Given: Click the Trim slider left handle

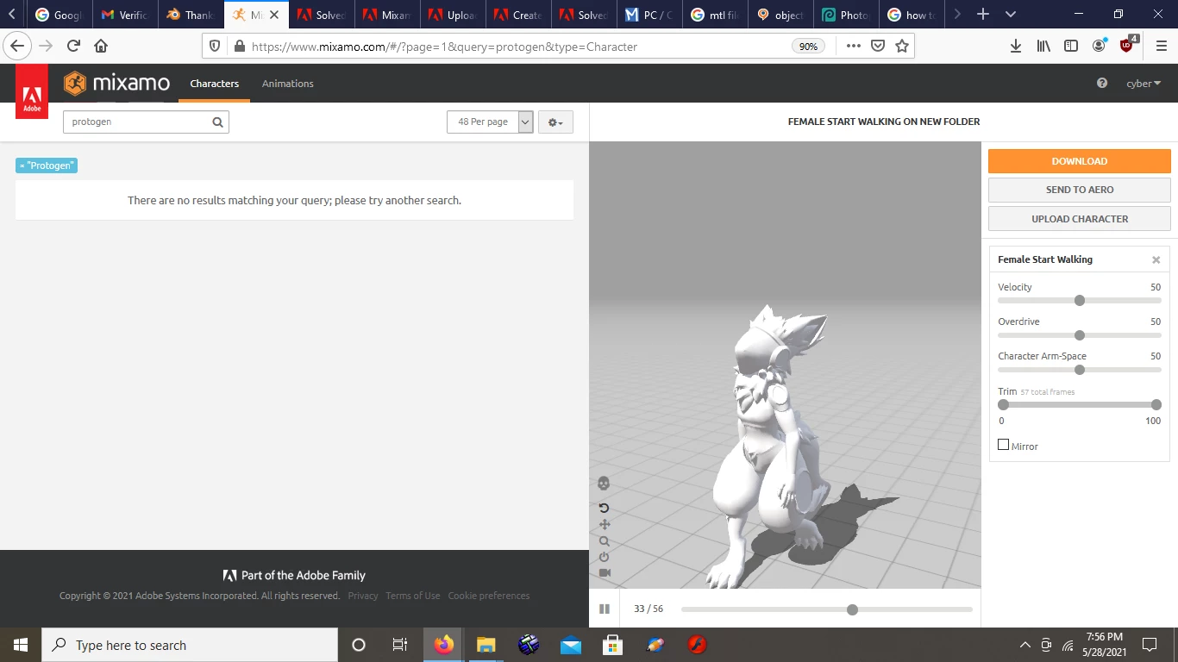Looking at the screenshot, I should coord(1003,404).
